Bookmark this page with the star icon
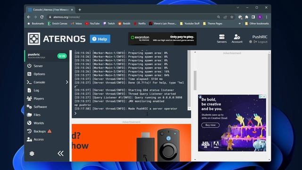This screenshot has width=302, height=170. [x=232, y=17]
